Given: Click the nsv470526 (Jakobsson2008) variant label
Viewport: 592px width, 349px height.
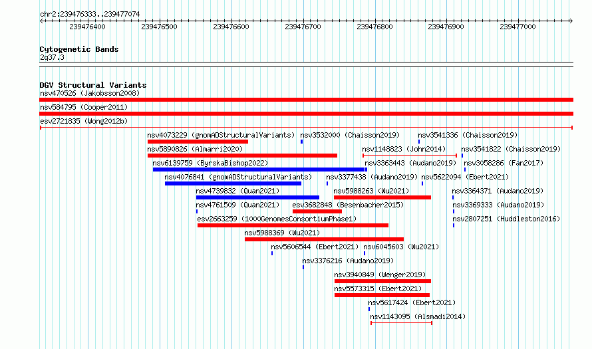Looking at the screenshot, I should click(x=90, y=93).
